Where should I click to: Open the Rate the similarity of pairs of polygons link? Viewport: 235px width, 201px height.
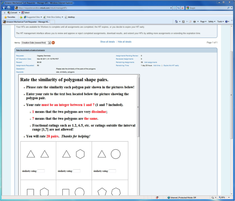tap(30, 50)
